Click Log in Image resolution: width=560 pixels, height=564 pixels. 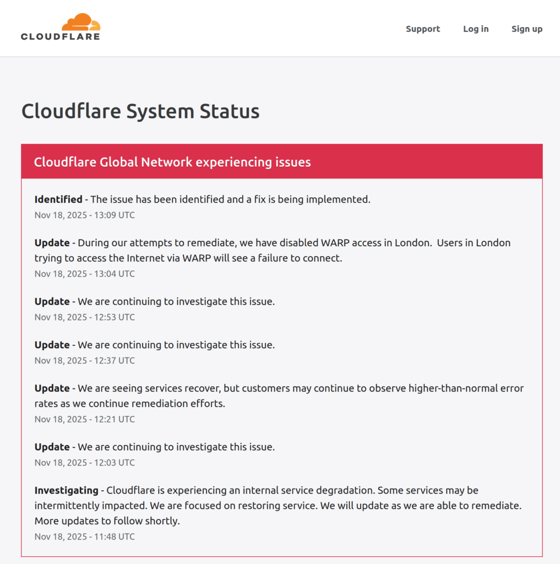click(x=475, y=29)
